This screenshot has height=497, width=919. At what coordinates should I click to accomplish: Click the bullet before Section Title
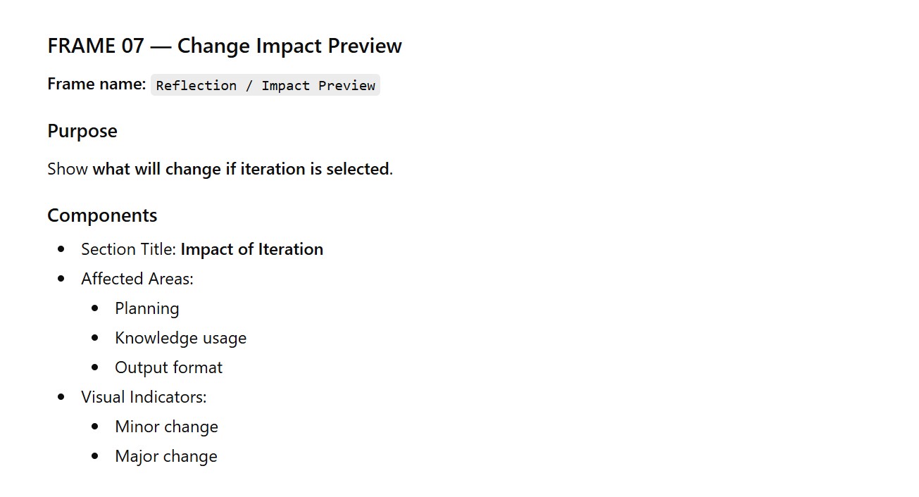pos(62,249)
